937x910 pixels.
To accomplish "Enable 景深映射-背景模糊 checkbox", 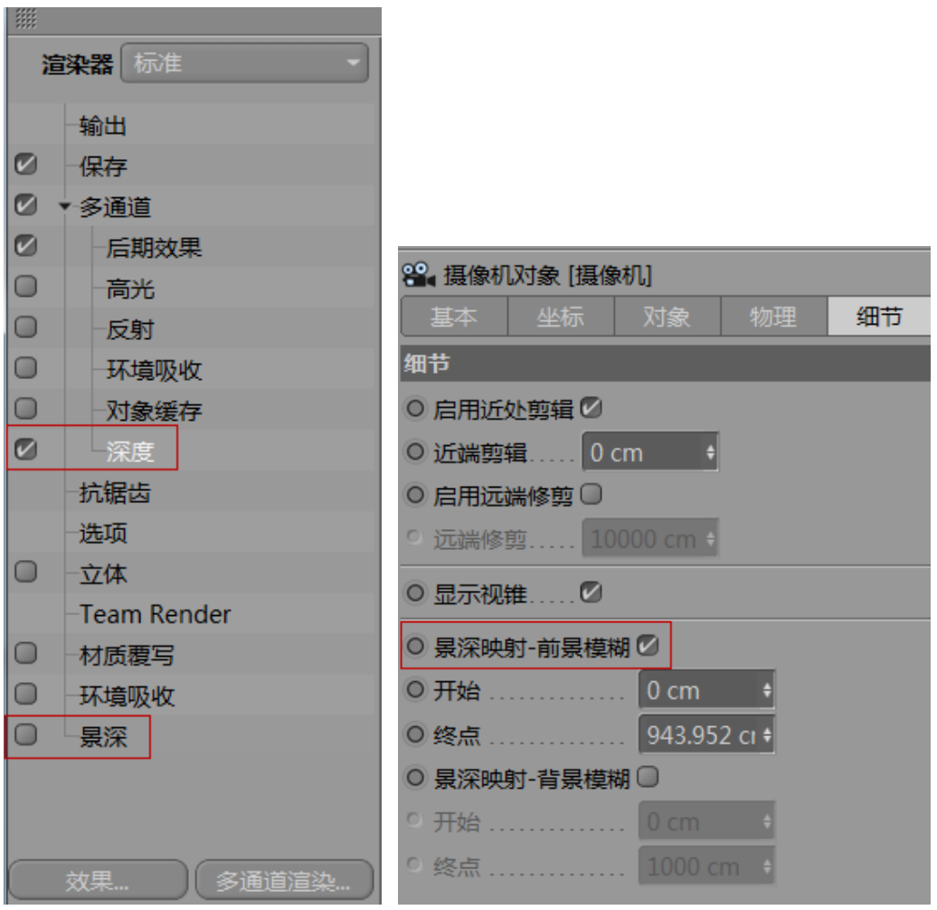I will (x=648, y=777).
